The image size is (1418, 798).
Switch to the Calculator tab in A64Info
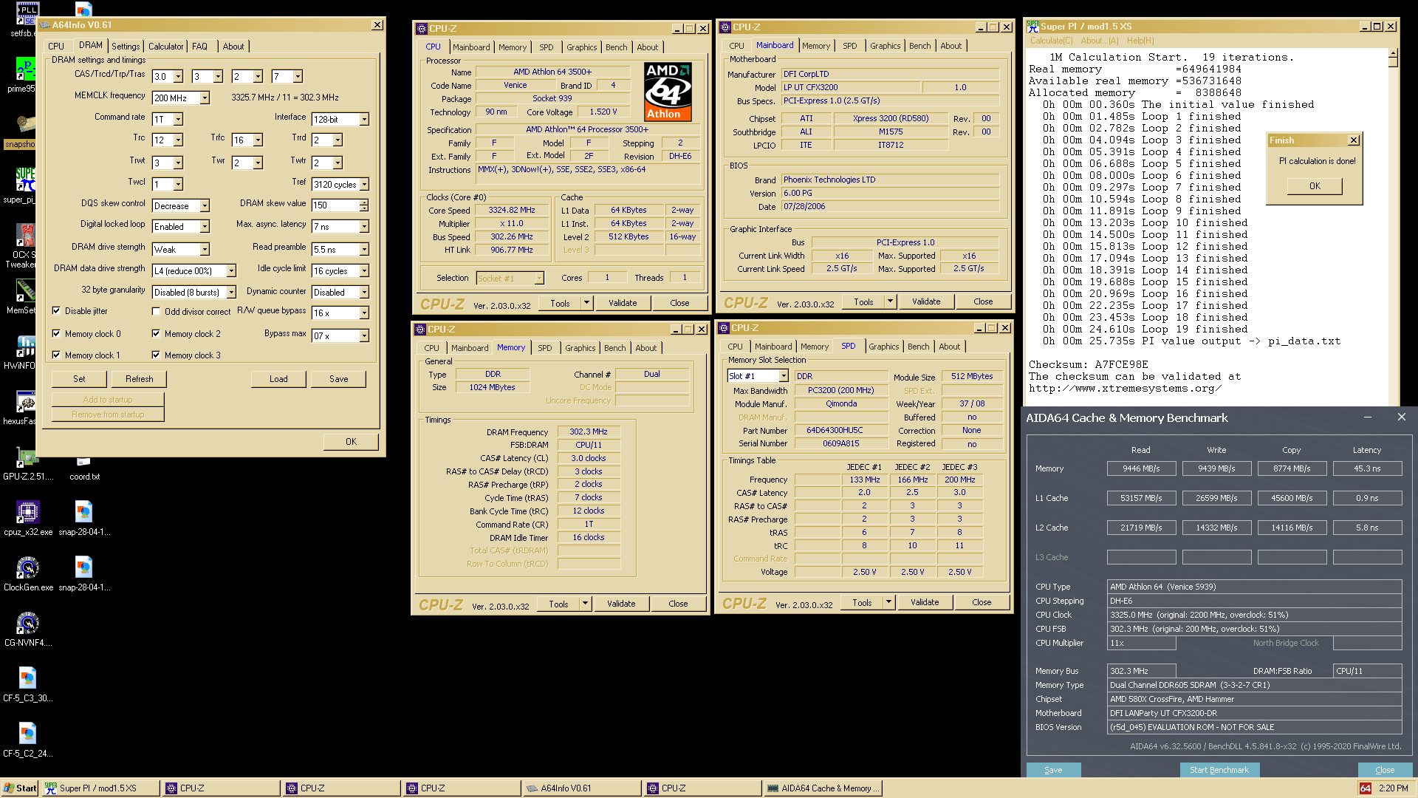[x=165, y=47]
